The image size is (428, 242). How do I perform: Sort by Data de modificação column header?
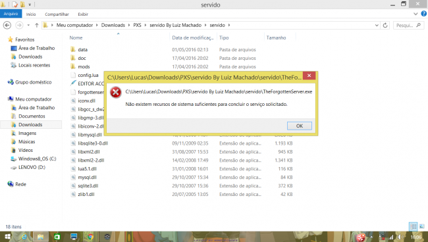[x=193, y=37]
